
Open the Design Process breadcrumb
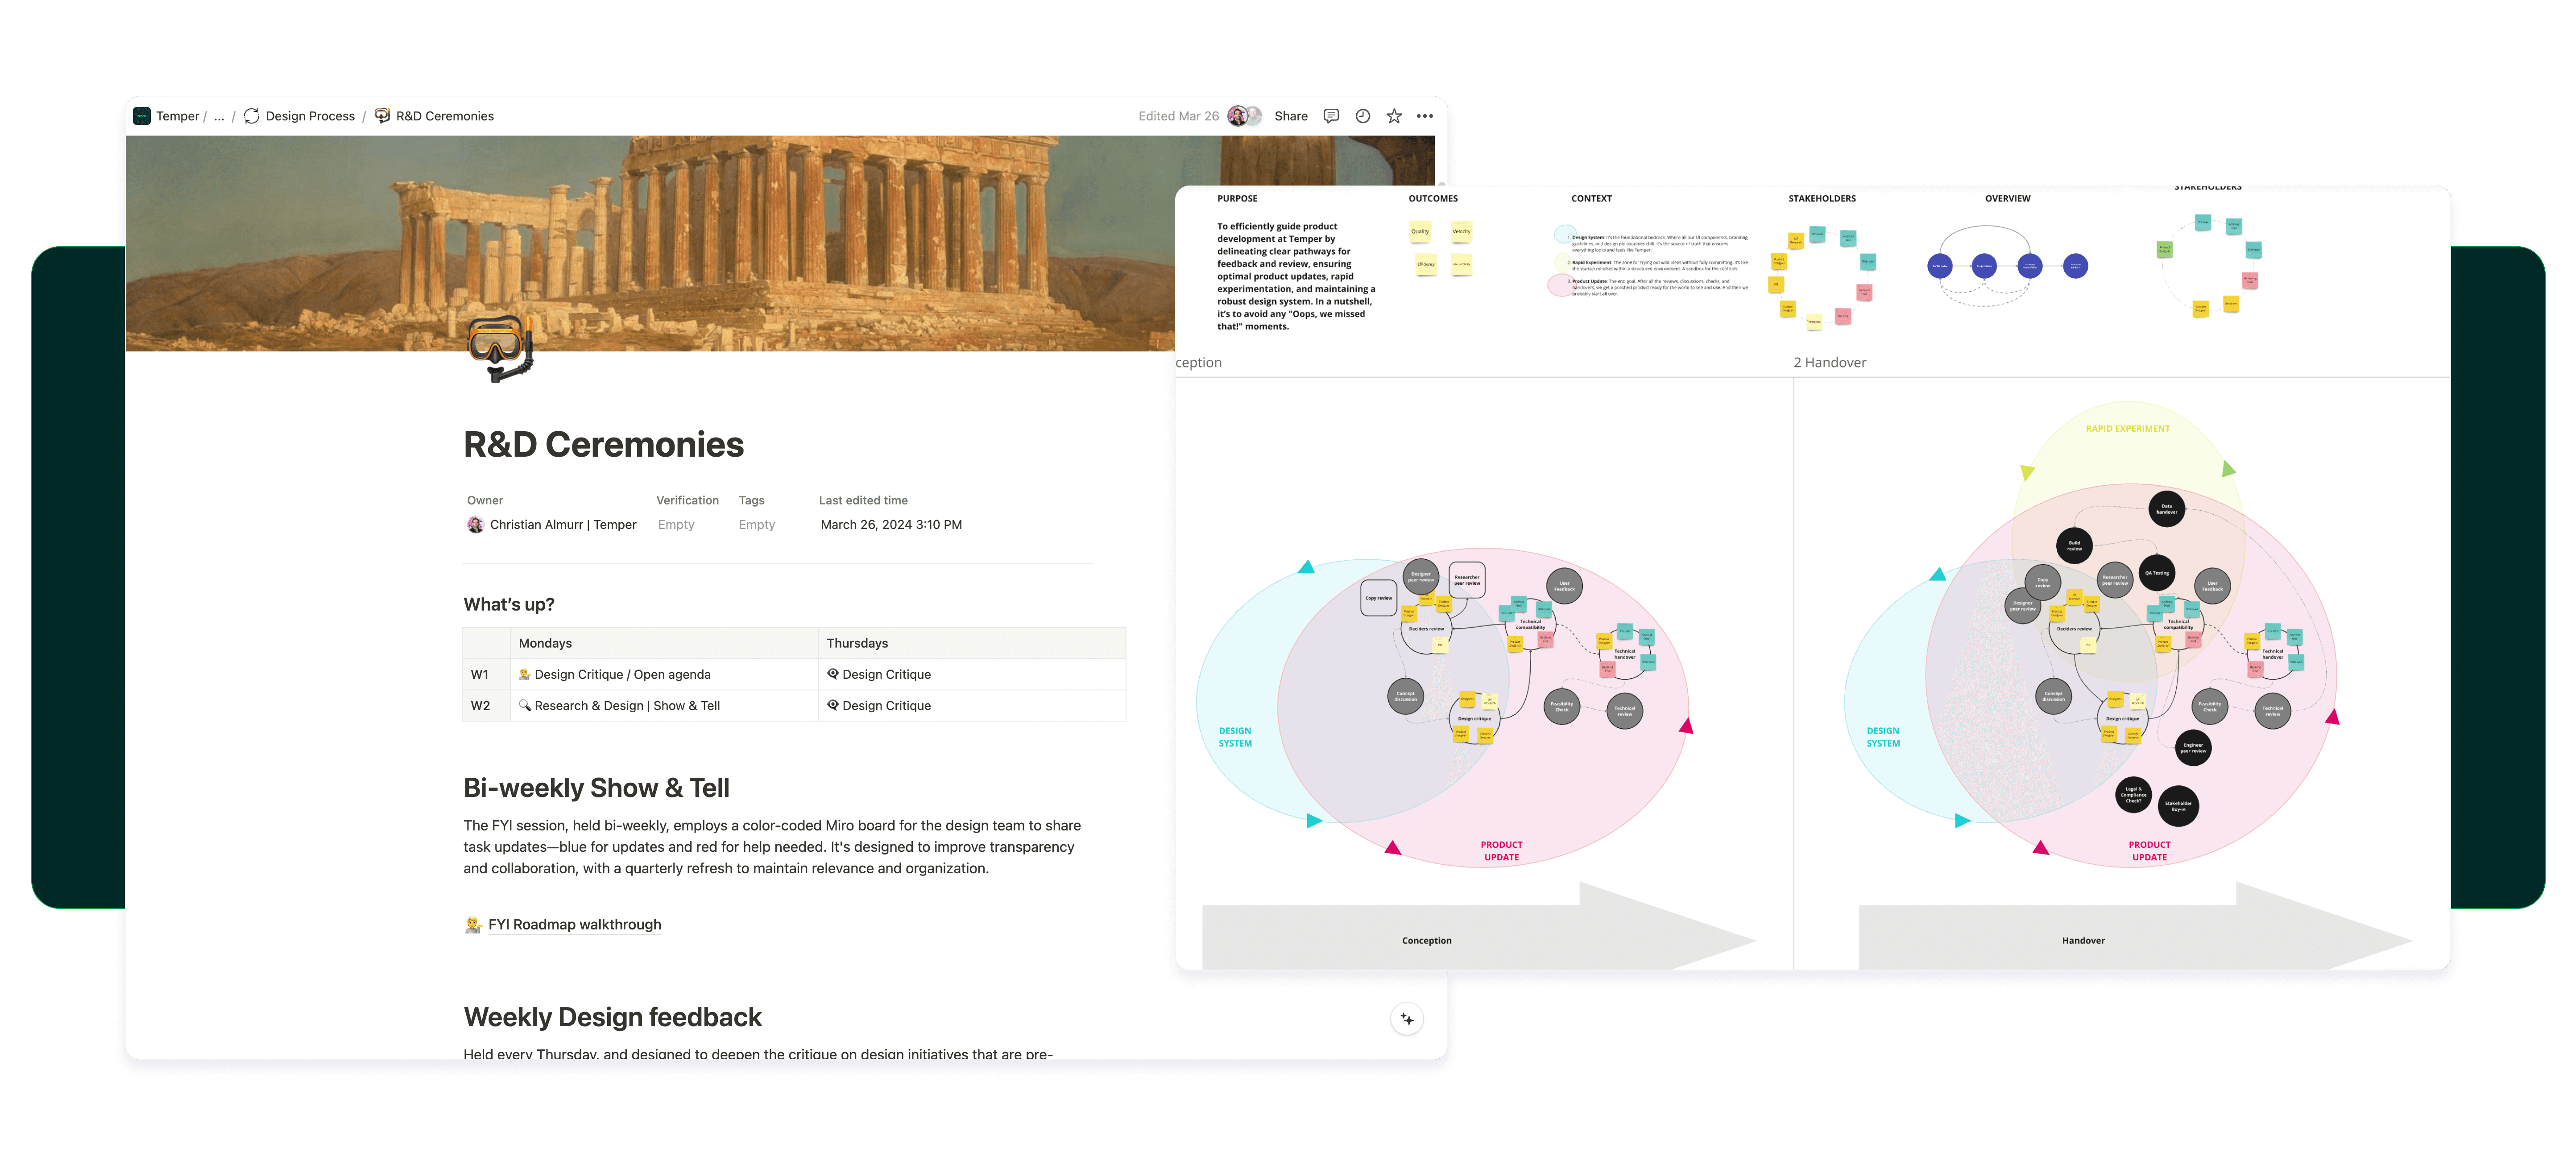310,116
